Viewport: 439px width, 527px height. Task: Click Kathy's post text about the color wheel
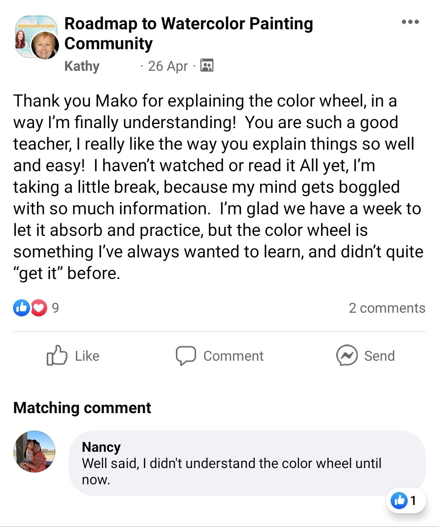pyautogui.click(x=218, y=187)
